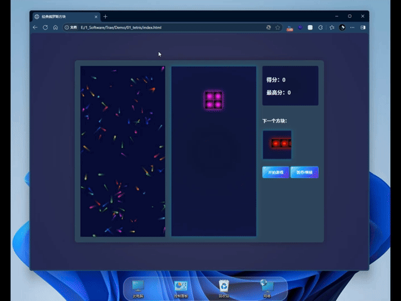Toggle the browser sidebar icon
The image size is (401, 301).
[363, 28]
